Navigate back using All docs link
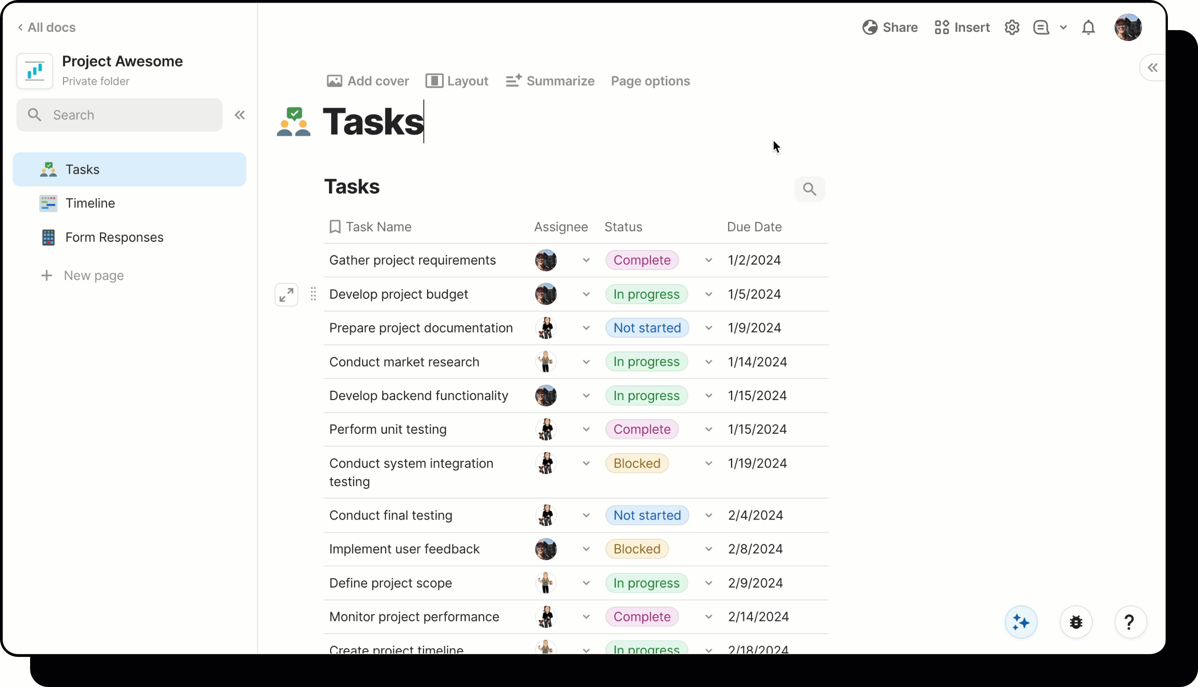Image resolution: width=1198 pixels, height=687 pixels. pos(47,27)
